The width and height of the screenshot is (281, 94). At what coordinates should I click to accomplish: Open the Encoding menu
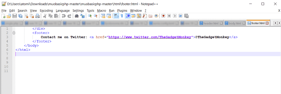pos(46,11)
